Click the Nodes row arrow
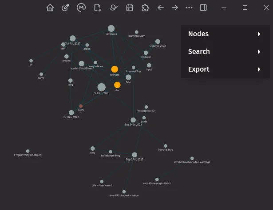The image size is (273, 210). click(x=259, y=34)
